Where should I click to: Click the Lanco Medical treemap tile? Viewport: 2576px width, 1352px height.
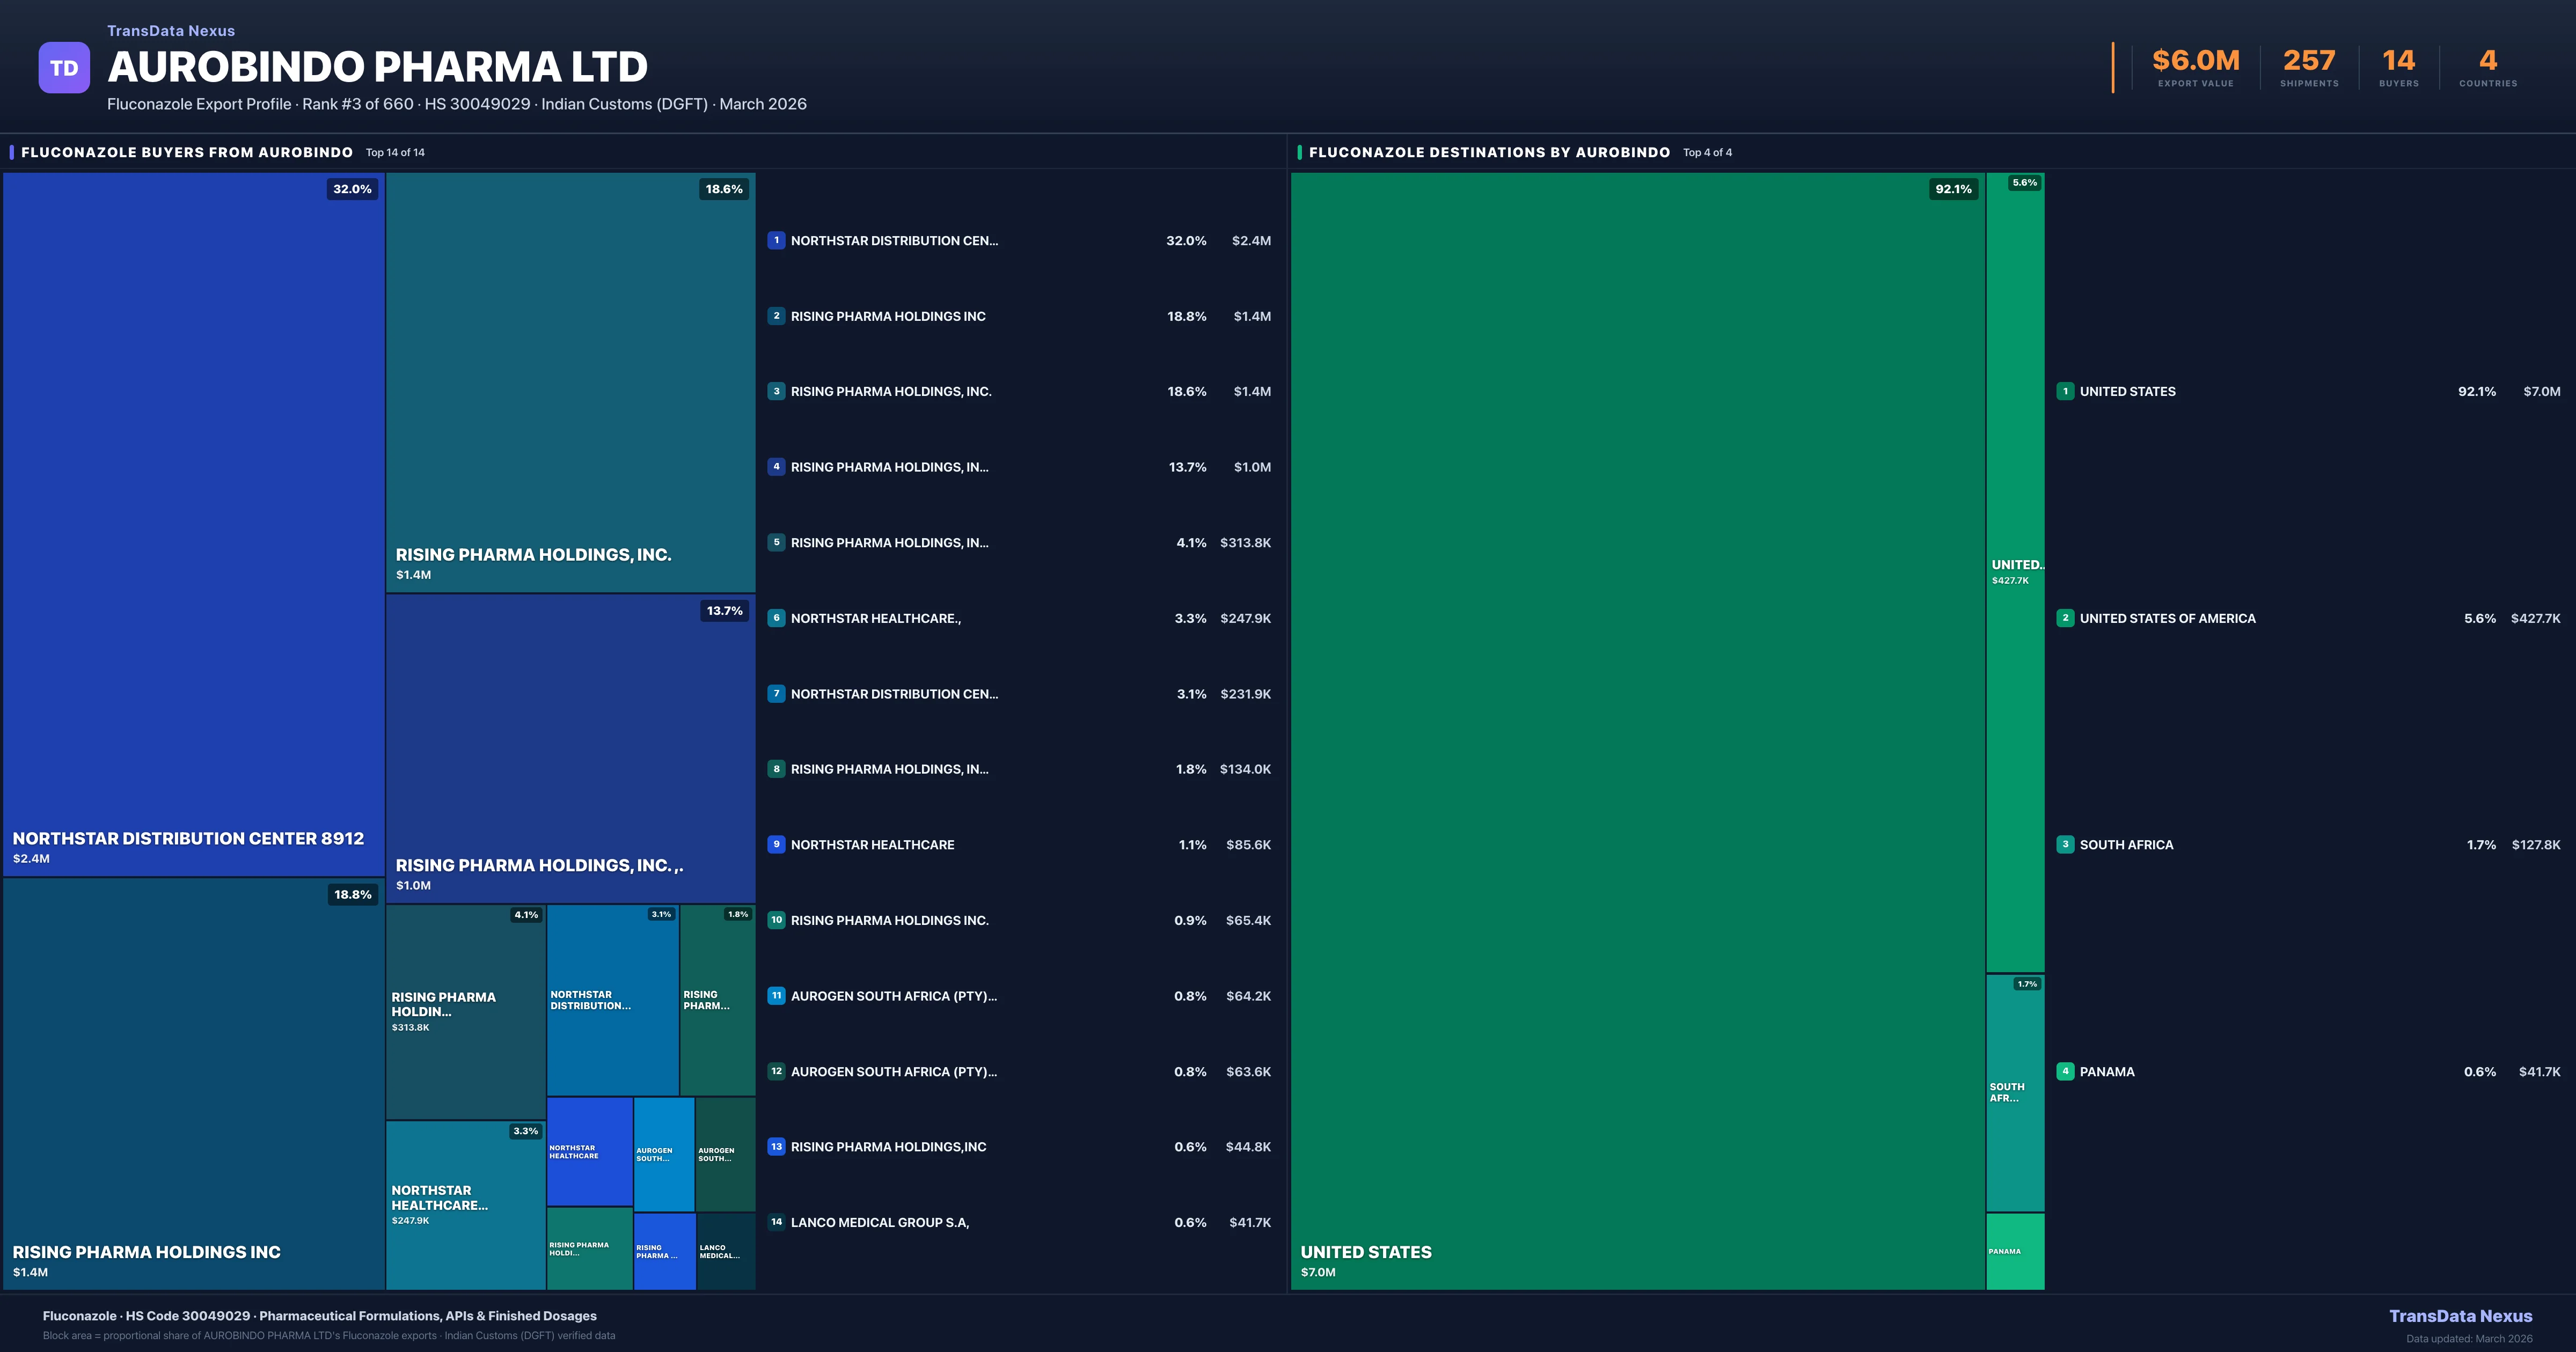[x=725, y=1251]
